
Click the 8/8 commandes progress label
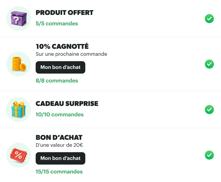[57, 81]
